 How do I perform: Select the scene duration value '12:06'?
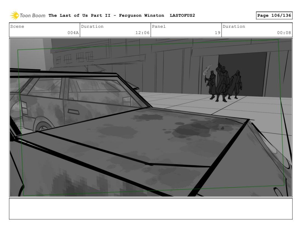coord(142,33)
